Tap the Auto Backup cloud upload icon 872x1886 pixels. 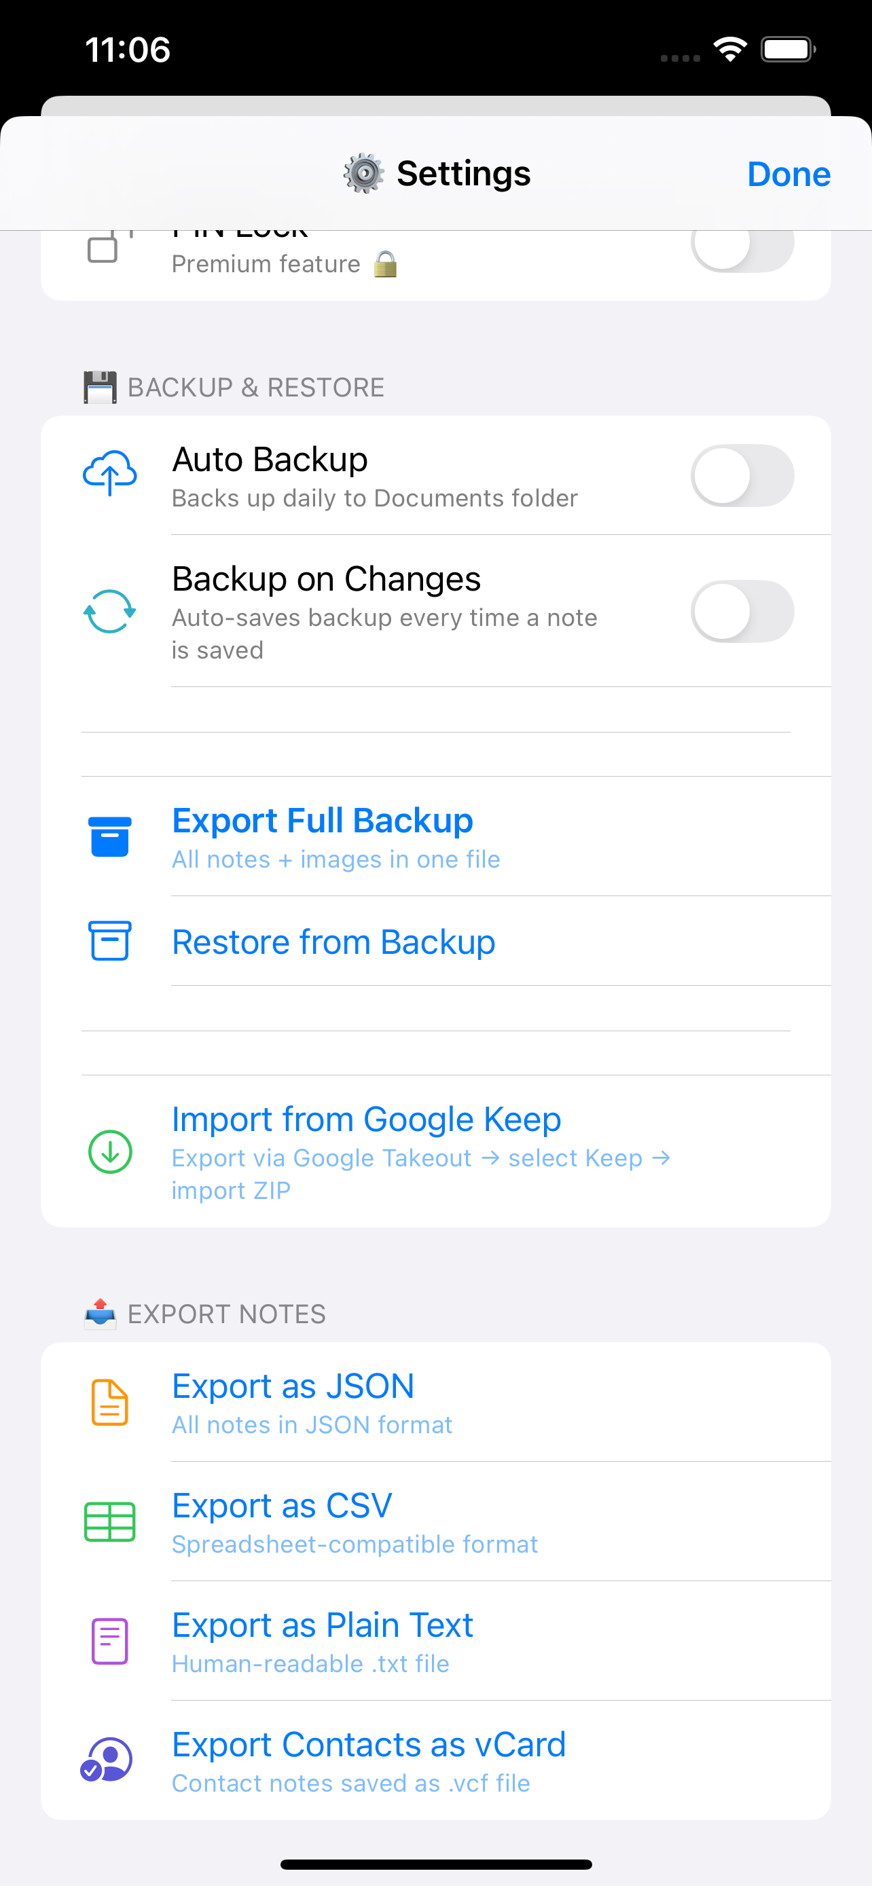point(110,475)
